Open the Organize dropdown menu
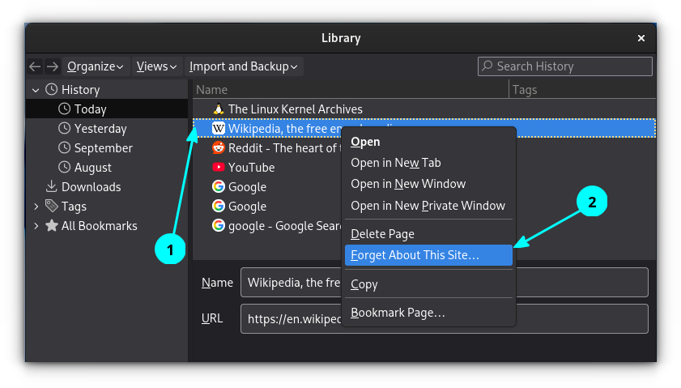The height and width of the screenshot is (388, 681). point(95,66)
